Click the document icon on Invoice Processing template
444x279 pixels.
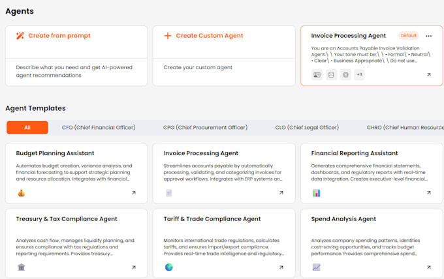tap(168, 193)
